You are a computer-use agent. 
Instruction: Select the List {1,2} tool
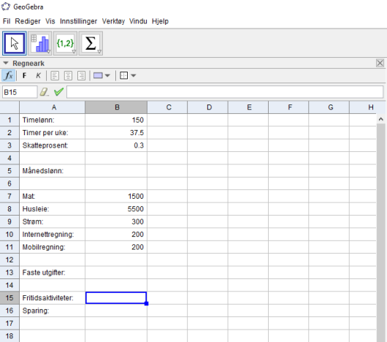(65, 43)
